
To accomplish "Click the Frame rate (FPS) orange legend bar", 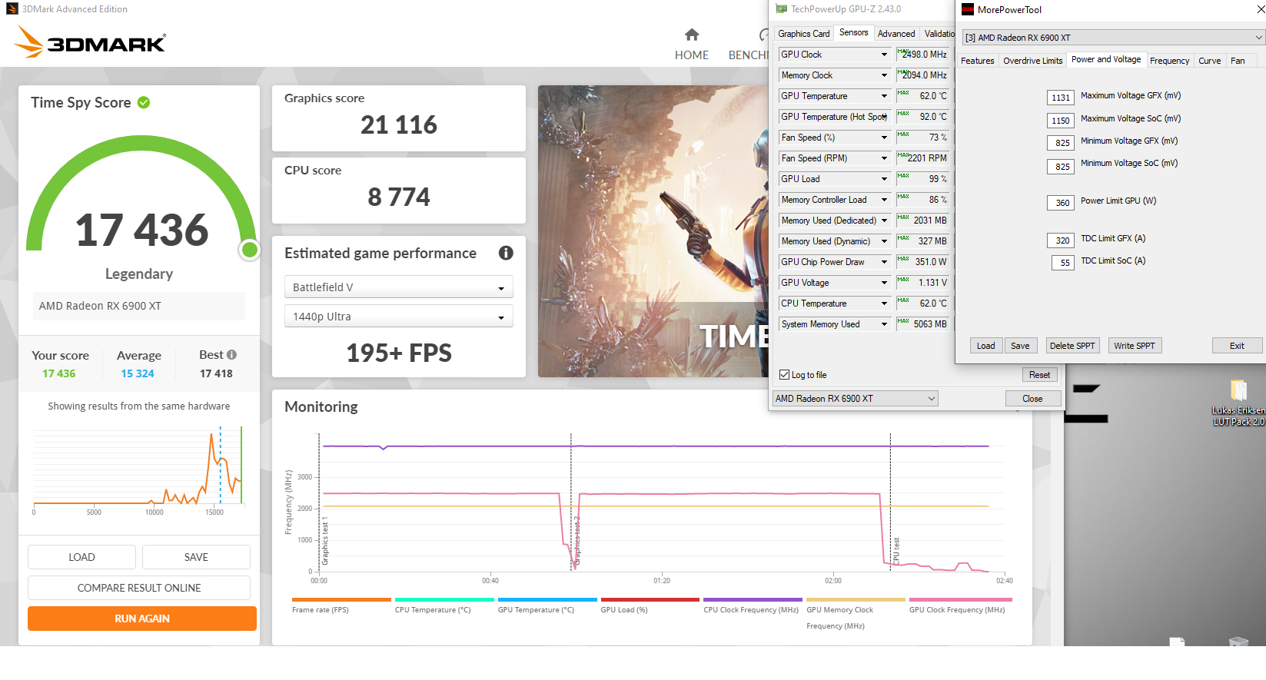I will tap(341, 599).
